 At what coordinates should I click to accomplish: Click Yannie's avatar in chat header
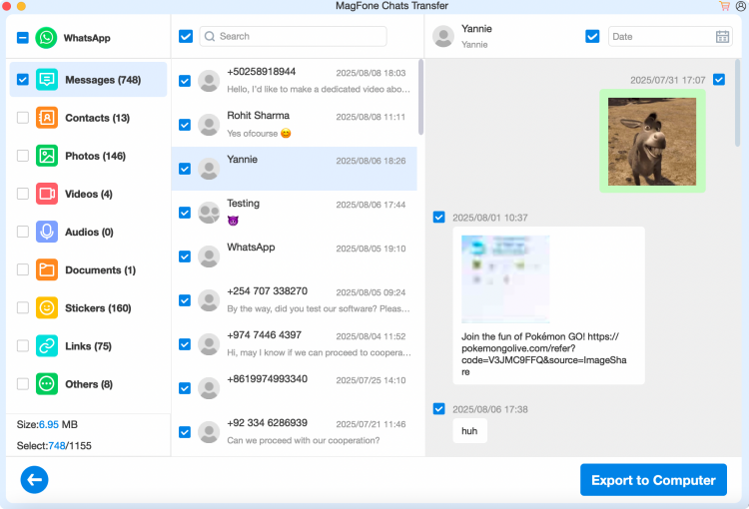coord(443,36)
